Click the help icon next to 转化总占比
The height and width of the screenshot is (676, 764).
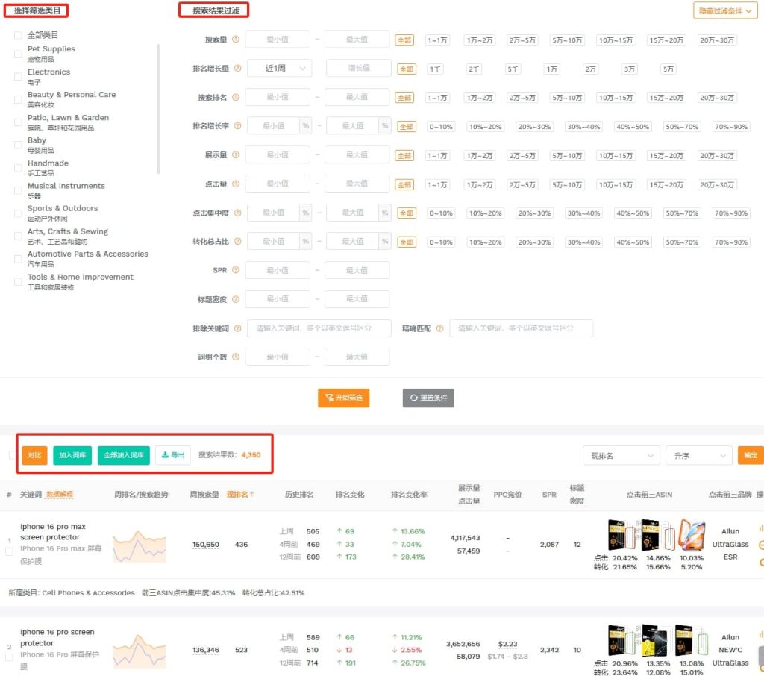(x=237, y=242)
